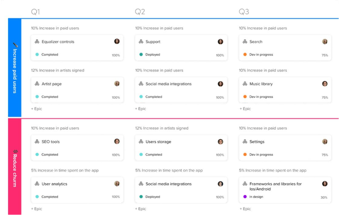Open Dev in progress status on Music library
Screen dimensions: 339x215
point(261,97)
